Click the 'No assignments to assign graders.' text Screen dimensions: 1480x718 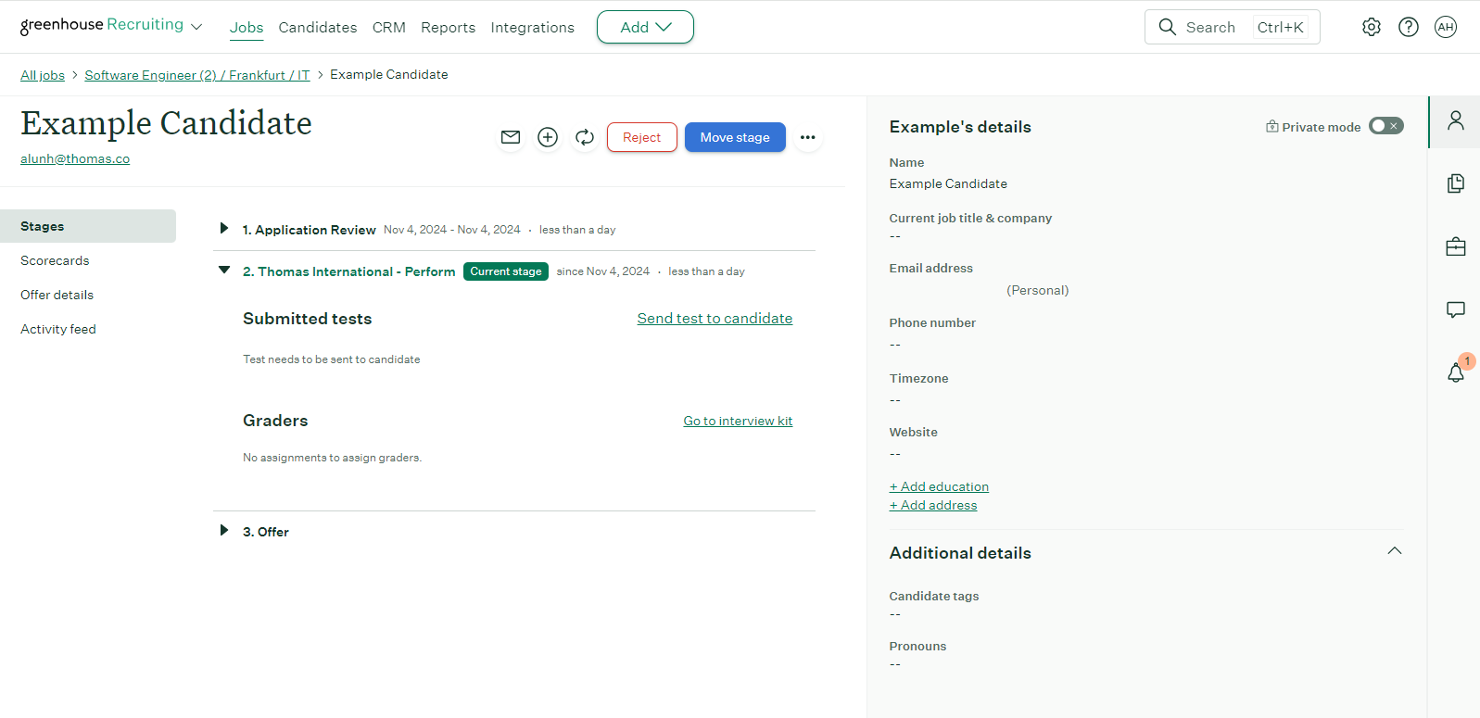coord(332,458)
